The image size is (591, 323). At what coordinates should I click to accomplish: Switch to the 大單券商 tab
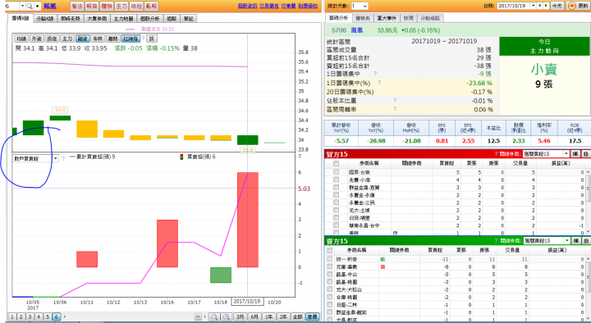97,19
